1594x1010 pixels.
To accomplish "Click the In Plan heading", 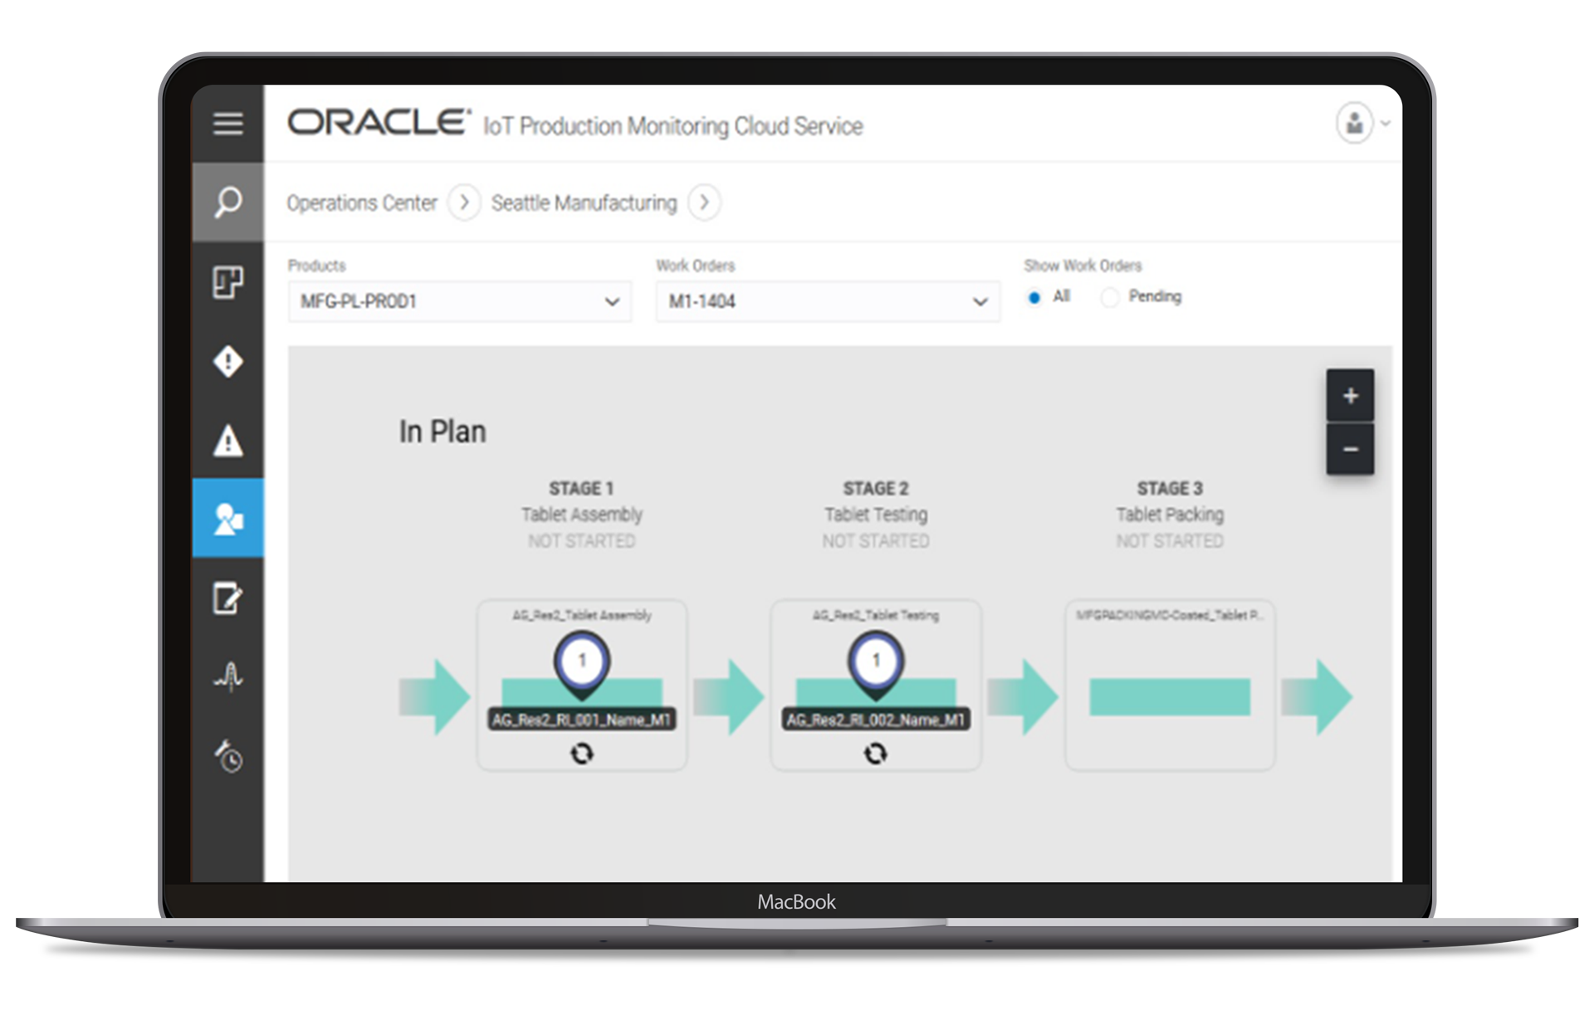I will 443,432.
